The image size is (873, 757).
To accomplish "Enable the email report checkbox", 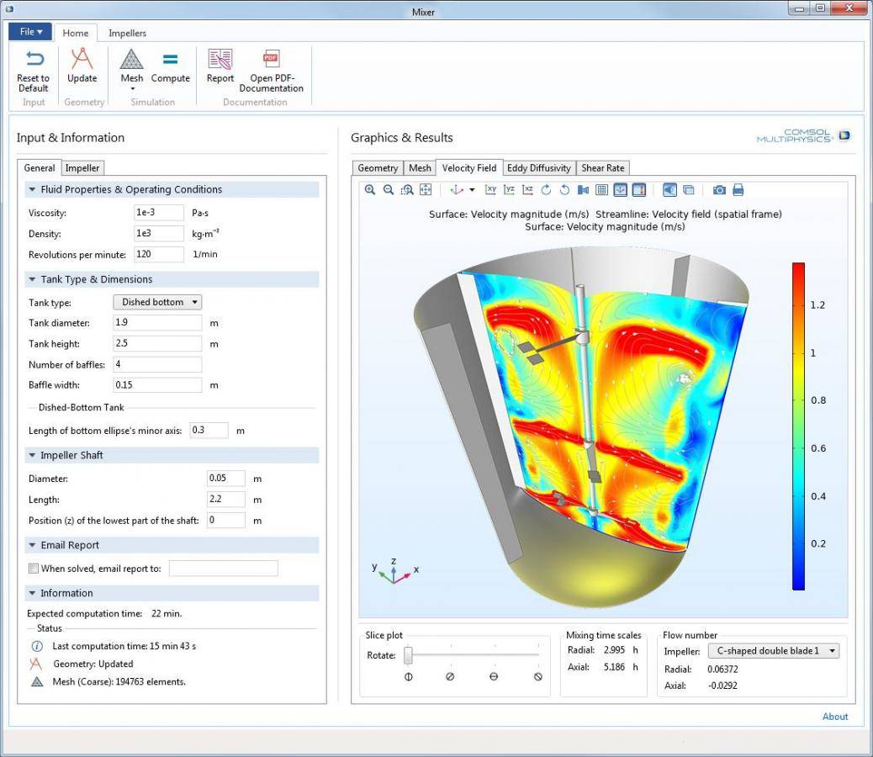I will [34, 568].
